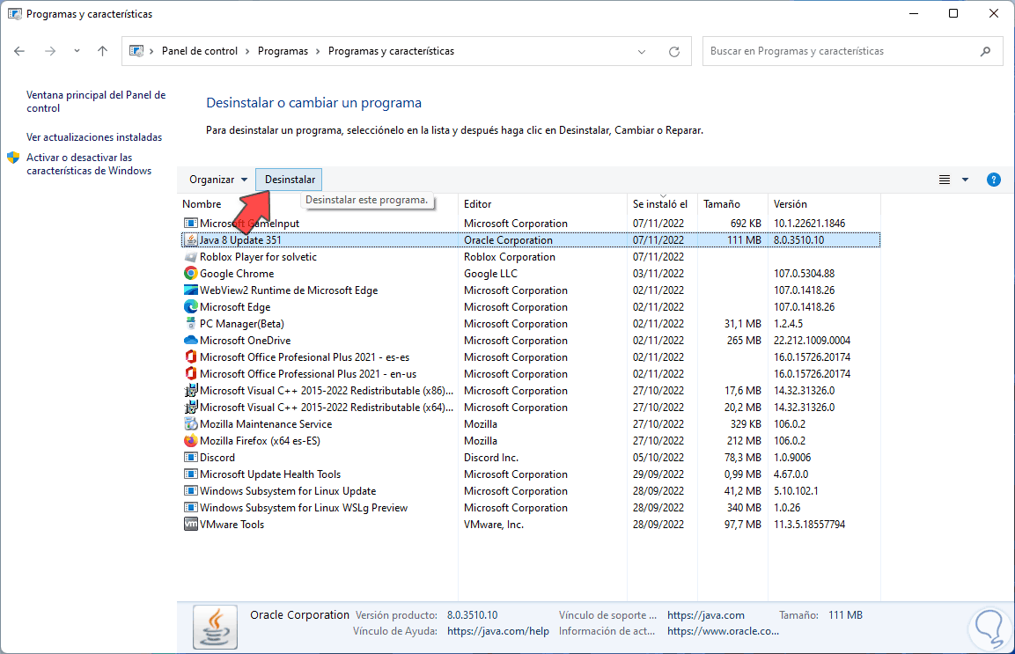Select the Microsoft OneDrive icon
1015x654 pixels.
point(190,341)
